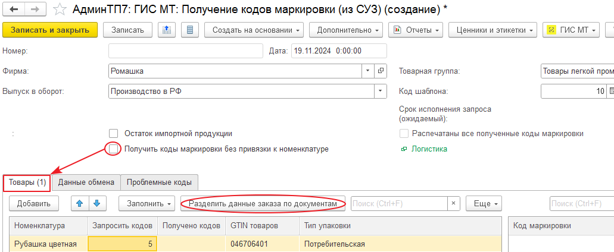The width and height of the screenshot is (614, 252).
Task: Move row down with blue arrow
Action: [96, 203]
